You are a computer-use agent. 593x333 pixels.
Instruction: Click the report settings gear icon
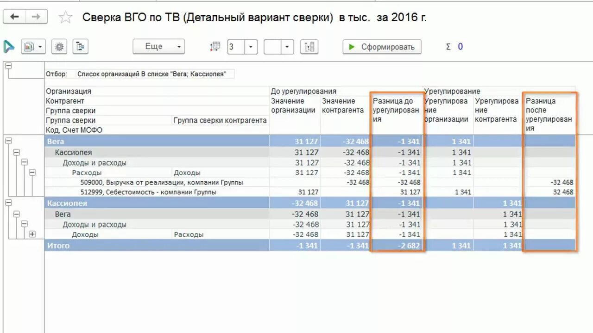(59, 46)
